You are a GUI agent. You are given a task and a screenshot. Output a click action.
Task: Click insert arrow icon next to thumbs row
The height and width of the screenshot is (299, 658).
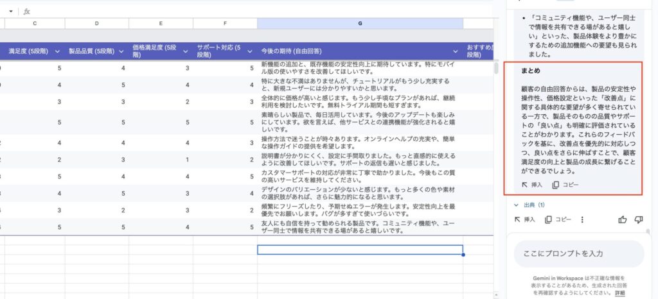[x=517, y=219]
